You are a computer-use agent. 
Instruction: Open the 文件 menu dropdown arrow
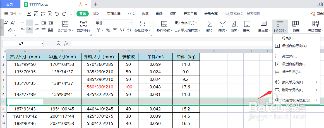coord(20,14)
